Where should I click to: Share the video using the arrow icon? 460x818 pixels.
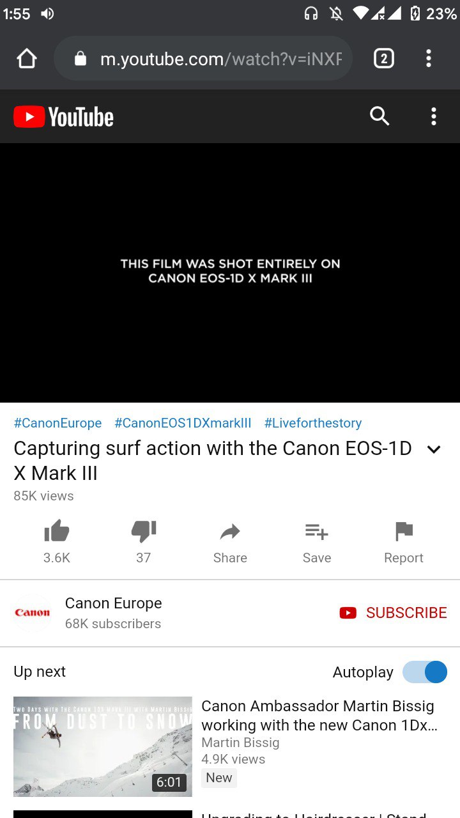tap(230, 542)
